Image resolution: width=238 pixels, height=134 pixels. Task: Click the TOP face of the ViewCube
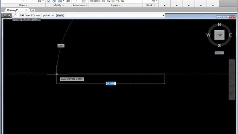219,35
